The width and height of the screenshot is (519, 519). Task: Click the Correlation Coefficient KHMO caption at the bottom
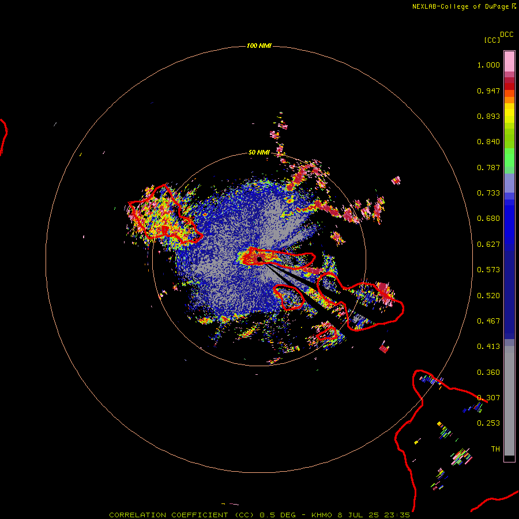click(x=259, y=515)
